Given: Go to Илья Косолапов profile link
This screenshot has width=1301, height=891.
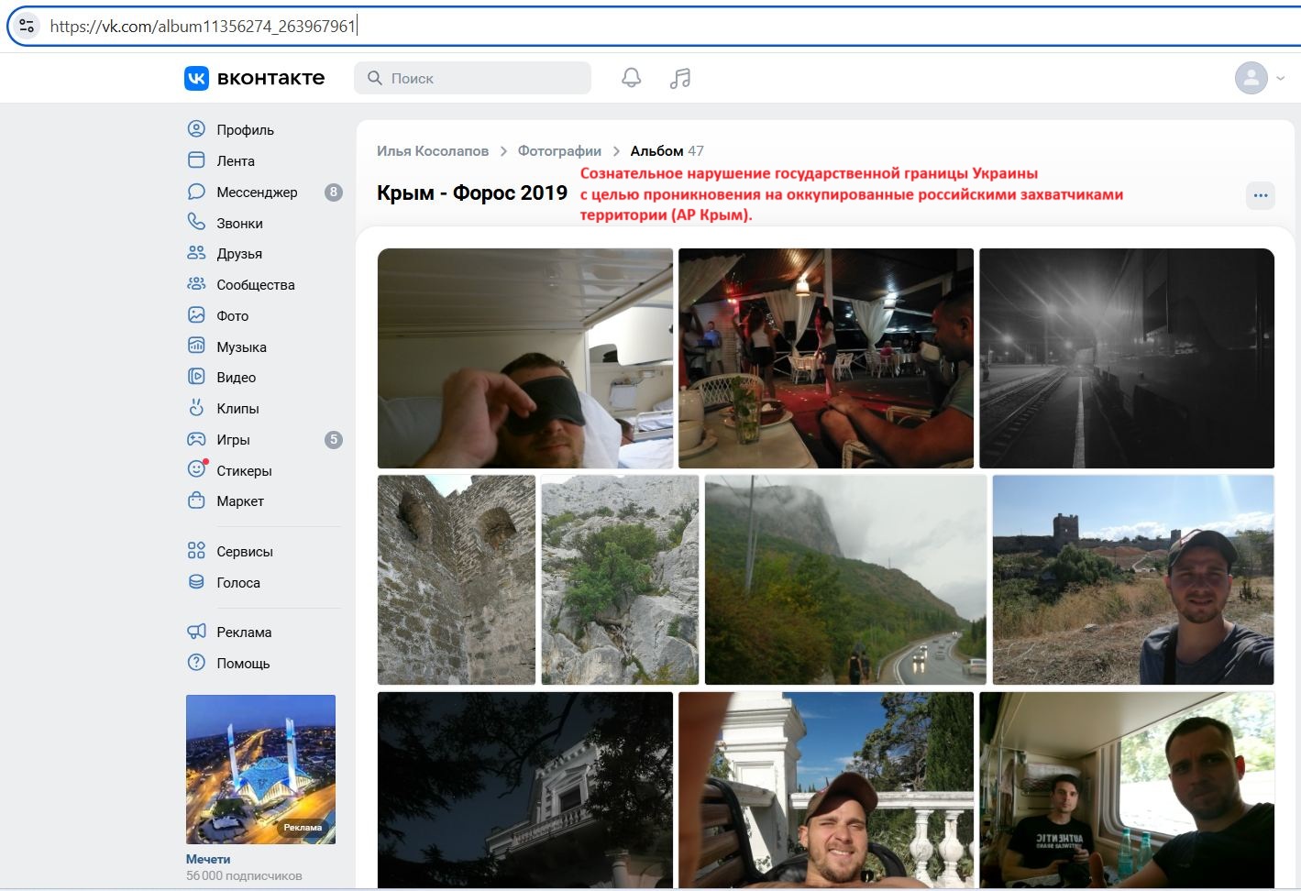Looking at the screenshot, I should click(432, 150).
